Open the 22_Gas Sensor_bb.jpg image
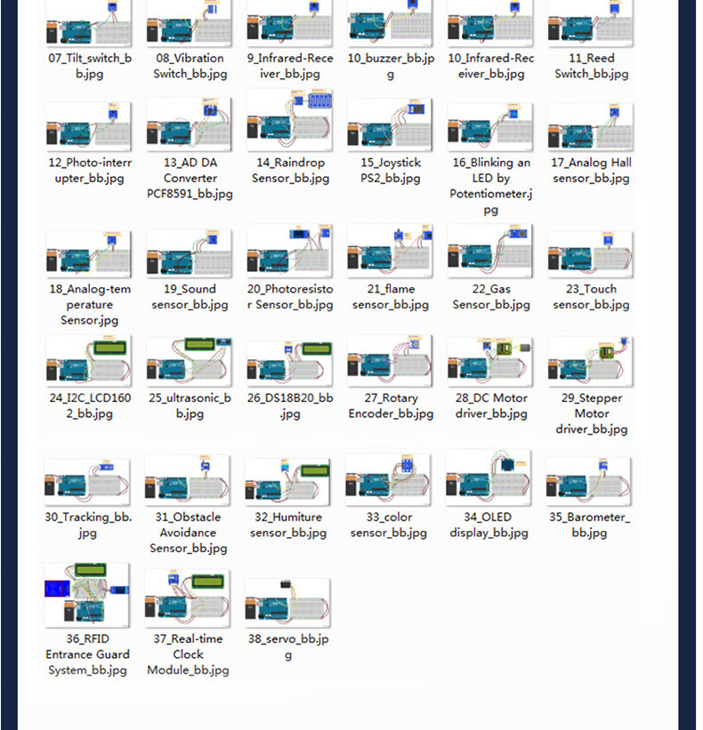Viewport: 703px width, 730px height. [490, 251]
